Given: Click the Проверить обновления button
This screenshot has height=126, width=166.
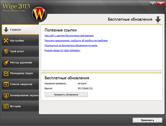Looking at the screenshot, I should [66, 95].
